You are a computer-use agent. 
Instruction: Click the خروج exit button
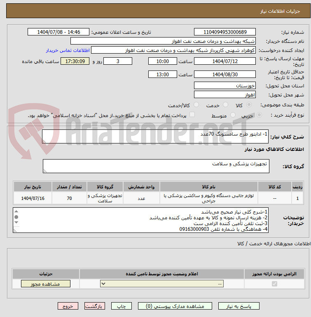(x=68, y=306)
